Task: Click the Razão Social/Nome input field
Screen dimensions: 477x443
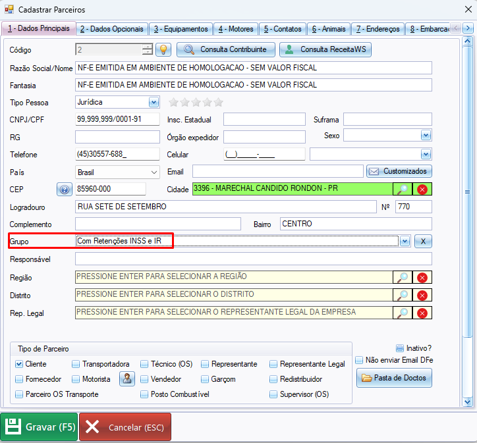Action: pos(253,68)
